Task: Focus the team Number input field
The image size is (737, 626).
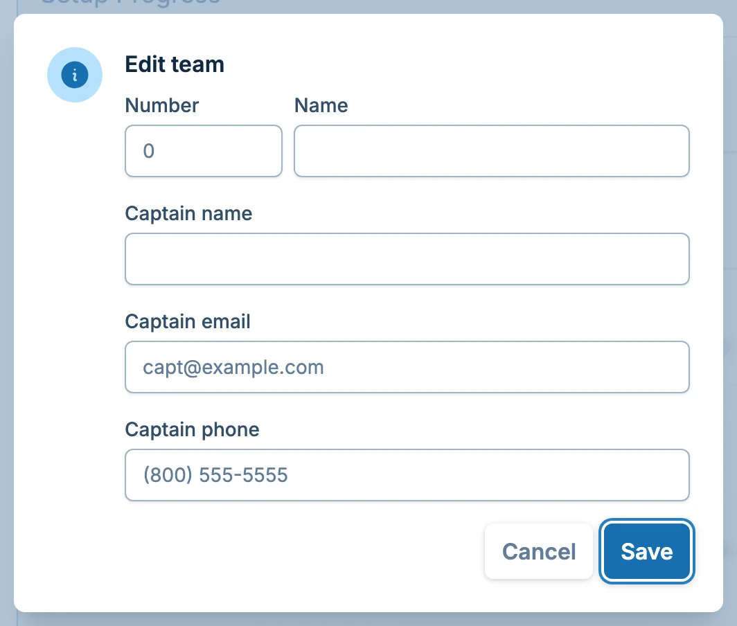Action: tap(203, 151)
